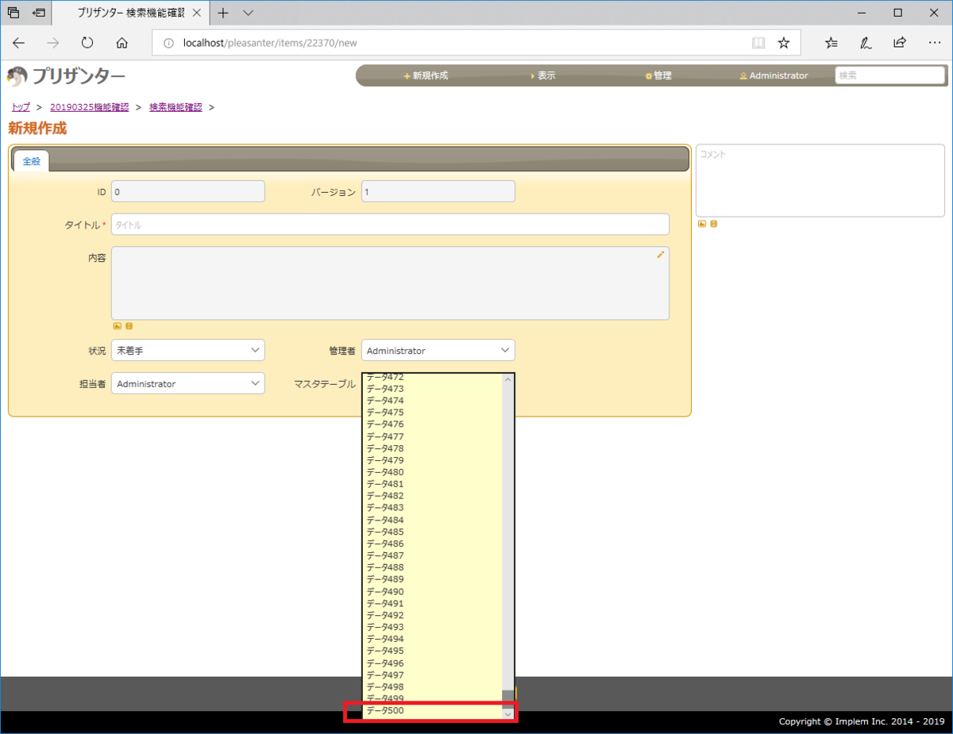Screen dimensions: 953x734
Task: Go back with the browser back arrow
Action: point(19,43)
